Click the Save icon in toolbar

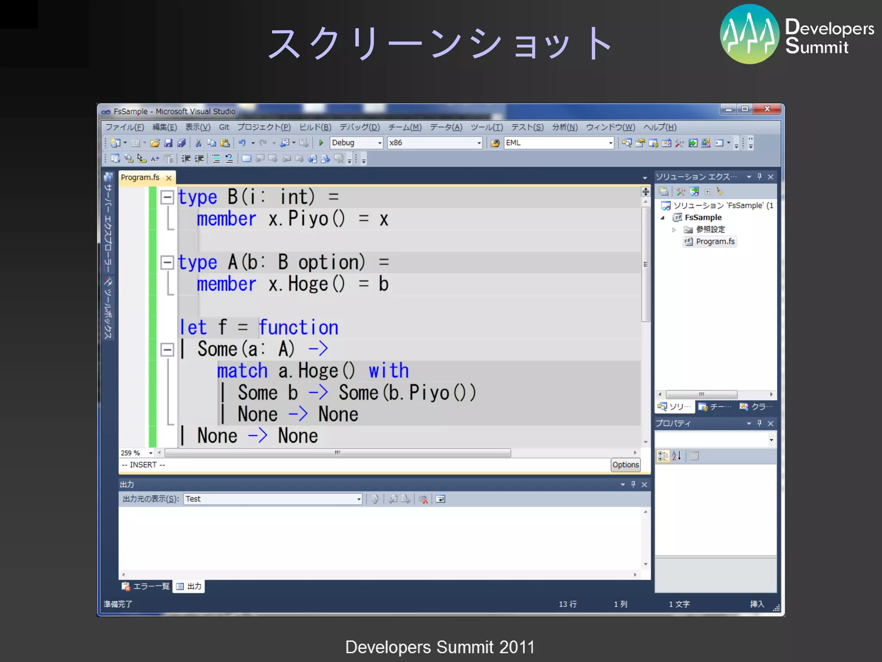tap(168, 143)
